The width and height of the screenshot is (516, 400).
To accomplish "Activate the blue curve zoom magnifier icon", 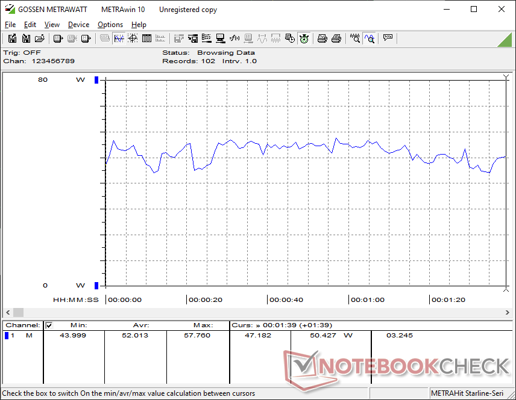I will point(369,38).
